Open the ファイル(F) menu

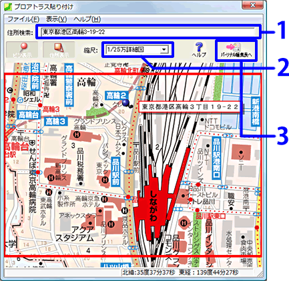coord(23,19)
